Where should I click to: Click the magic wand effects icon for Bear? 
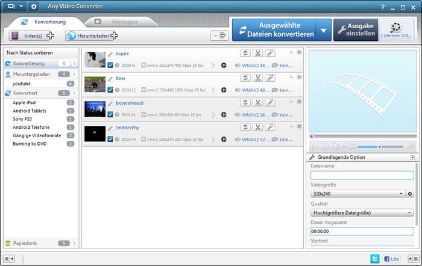[x=270, y=78]
